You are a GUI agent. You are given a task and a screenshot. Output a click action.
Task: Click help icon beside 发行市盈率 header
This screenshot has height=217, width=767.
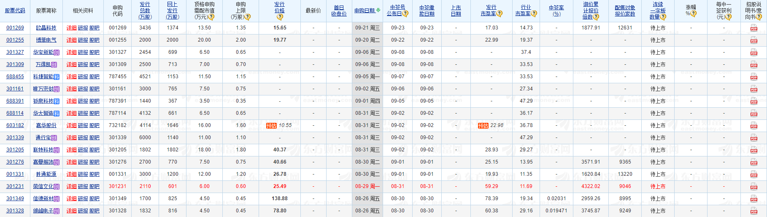[x=500, y=14]
